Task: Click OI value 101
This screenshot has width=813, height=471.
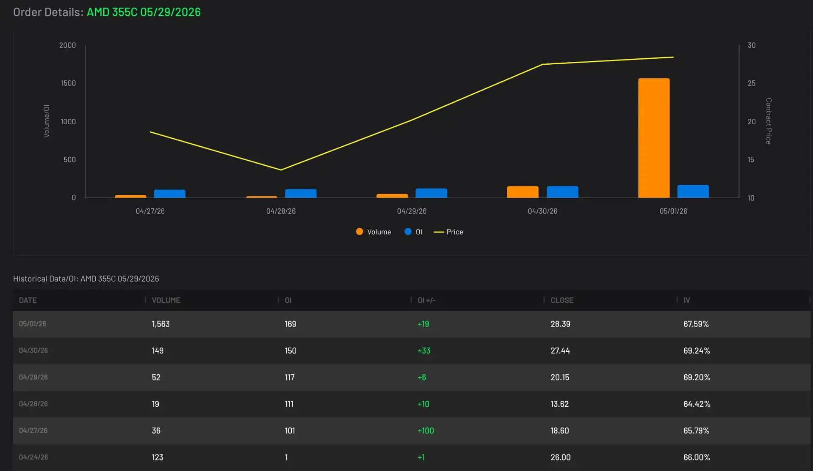Action: 290,430
